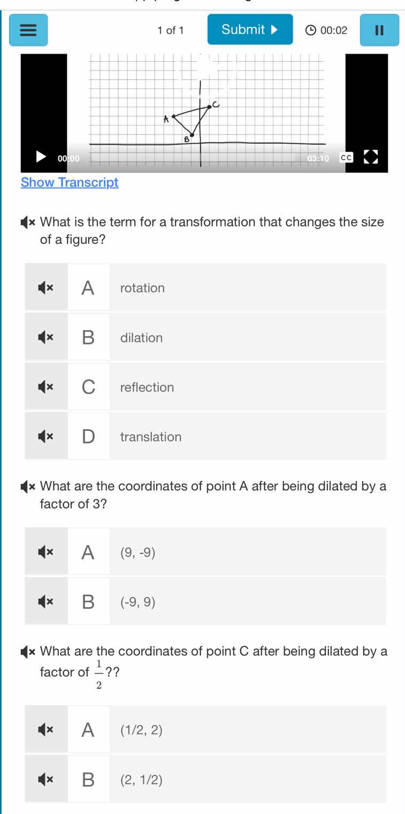Screen dimensions: 405x814
Task: Unmute audio for the 'dilation' answer
Action: point(46,337)
